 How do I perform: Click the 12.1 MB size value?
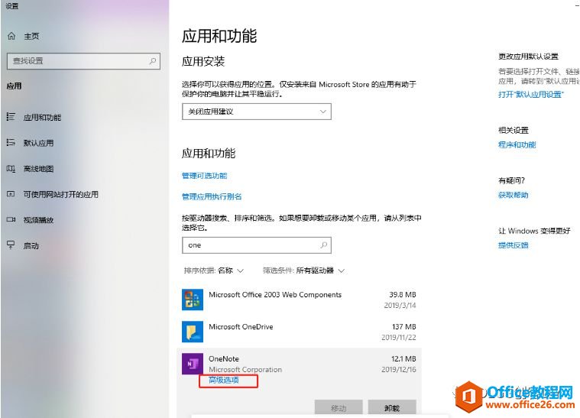(x=403, y=359)
